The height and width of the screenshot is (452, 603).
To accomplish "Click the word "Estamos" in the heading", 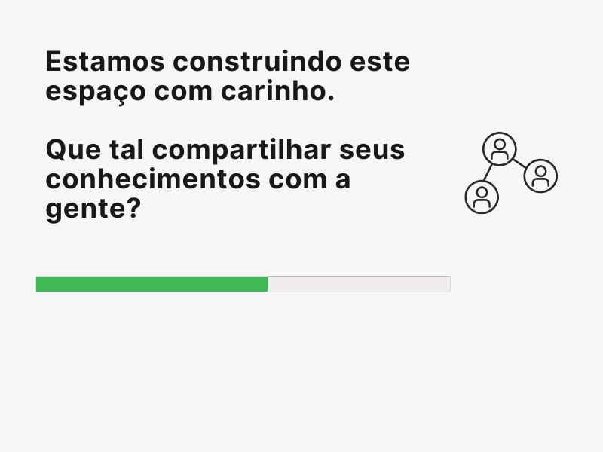I will click(105, 62).
